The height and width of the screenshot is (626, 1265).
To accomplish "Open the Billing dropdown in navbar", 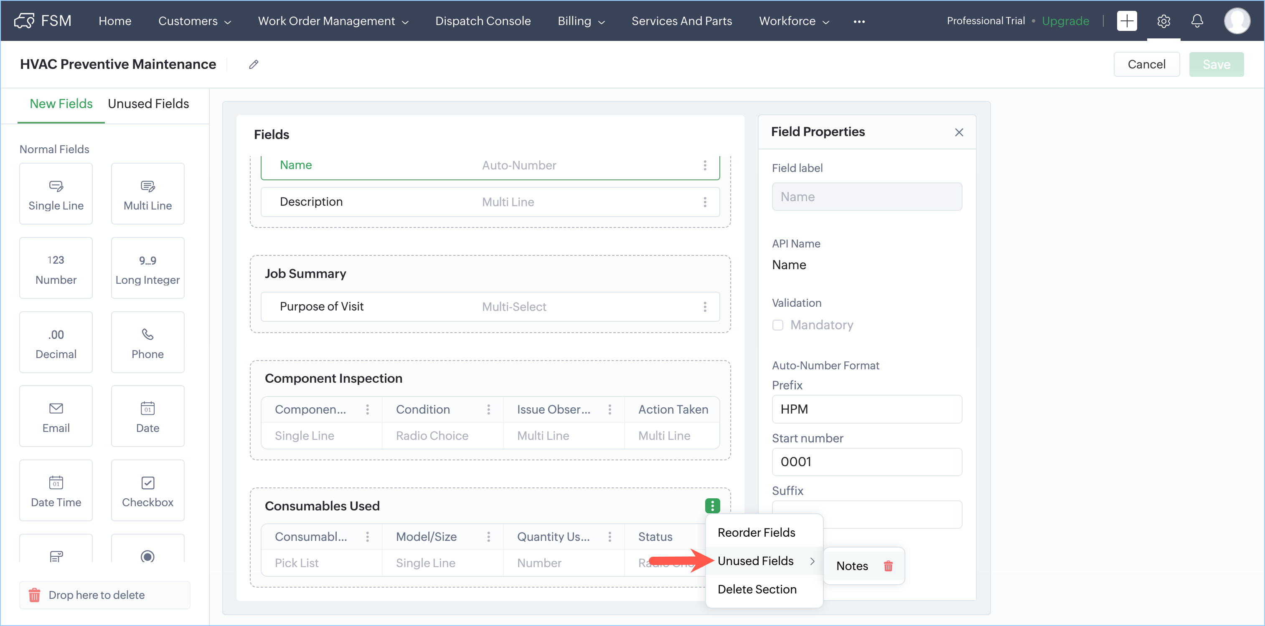I will point(581,21).
